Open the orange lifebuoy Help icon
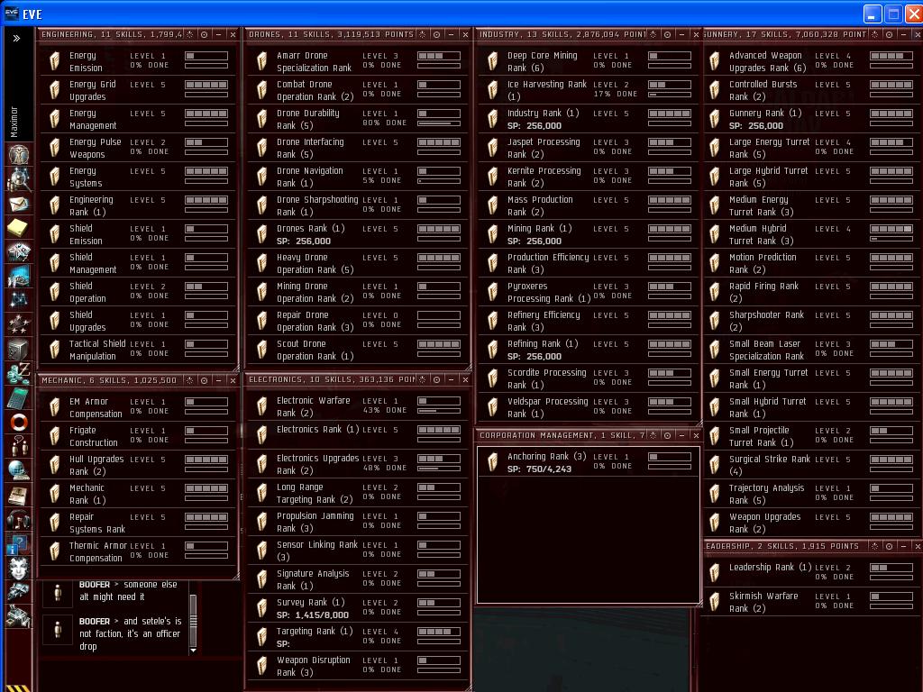Image resolution: width=923 pixels, height=692 pixels. click(19, 423)
